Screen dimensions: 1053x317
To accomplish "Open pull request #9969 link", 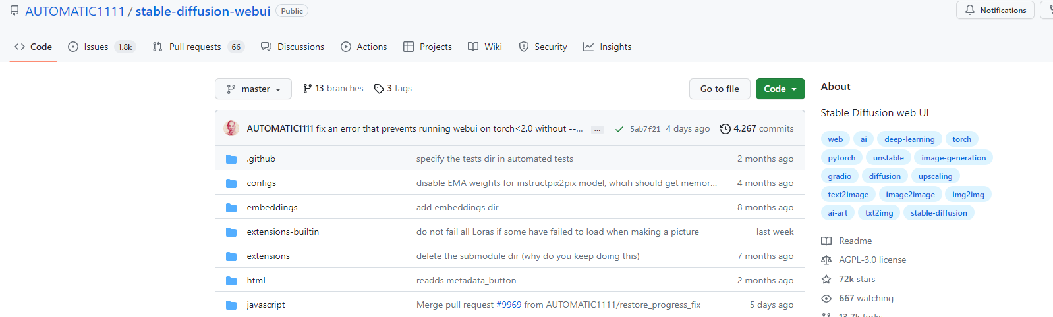I will pos(509,305).
